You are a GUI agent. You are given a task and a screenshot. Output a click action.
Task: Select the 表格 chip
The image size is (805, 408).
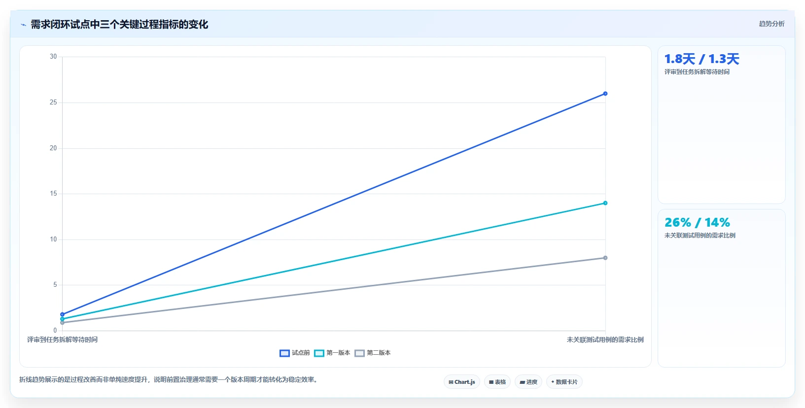(x=497, y=382)
